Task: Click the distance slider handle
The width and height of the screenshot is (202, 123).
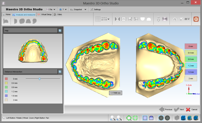Action: coord(40,79)
